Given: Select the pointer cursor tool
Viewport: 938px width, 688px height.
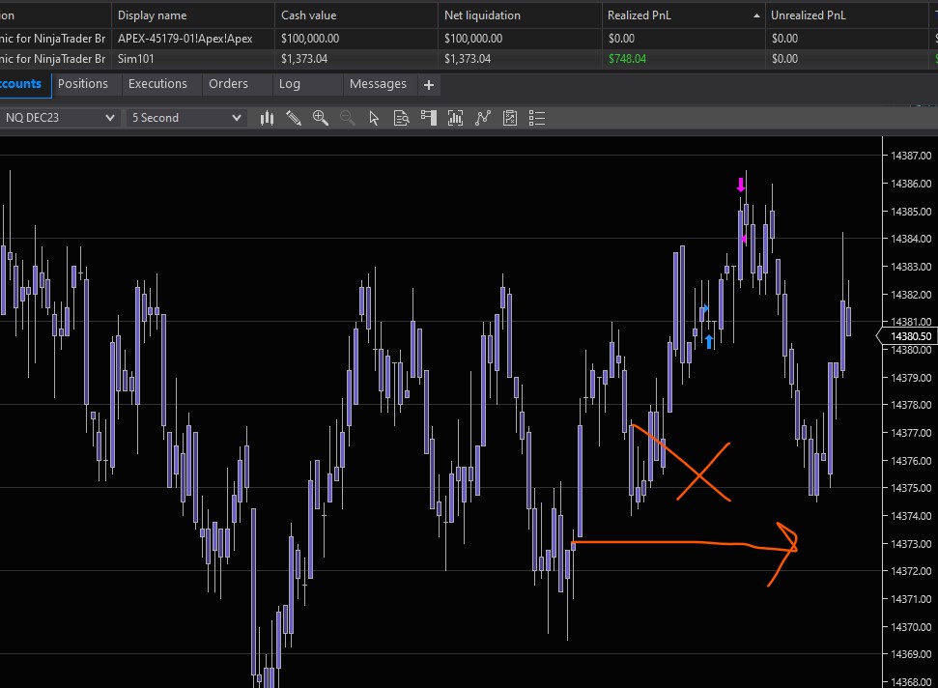Looking at the screenshot, I should [x=375, y=118].
